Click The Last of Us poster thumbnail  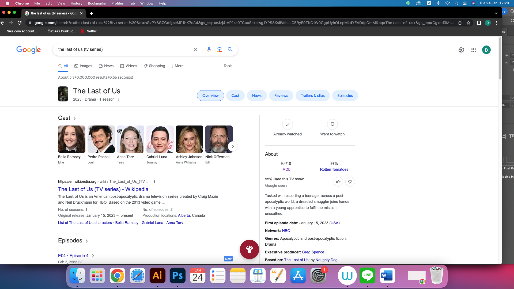coord(63,94)
